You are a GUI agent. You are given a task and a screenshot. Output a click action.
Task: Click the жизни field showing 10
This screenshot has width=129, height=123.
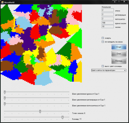click(x=108, y=26)
